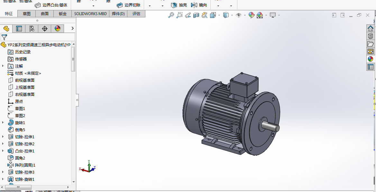
Task: Expand the 切除-旋转1 feature node
Action: click(3, 179)
